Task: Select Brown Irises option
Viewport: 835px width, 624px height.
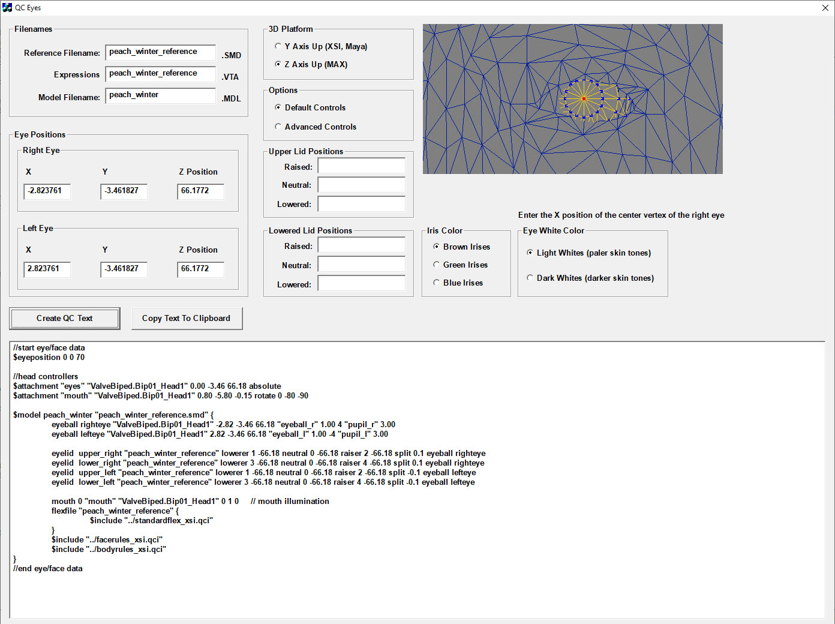Action: pyautogui.click(x=437, y=247)
